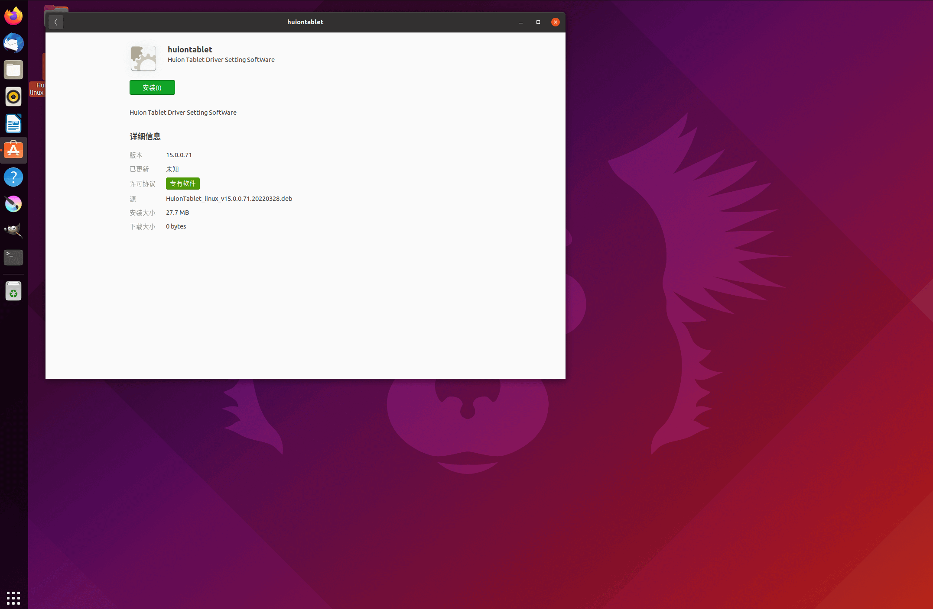Click the 未知 updated value
The width and height of the screenshot is (933, 609).
tap(172, 169)
